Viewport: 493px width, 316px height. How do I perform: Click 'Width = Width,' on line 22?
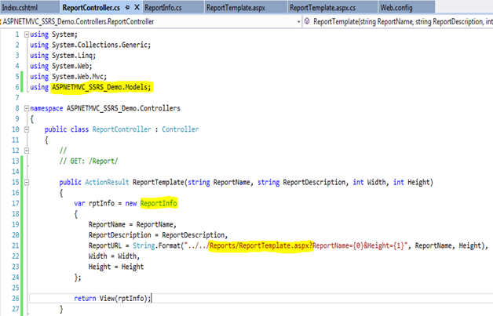point(114,256)
